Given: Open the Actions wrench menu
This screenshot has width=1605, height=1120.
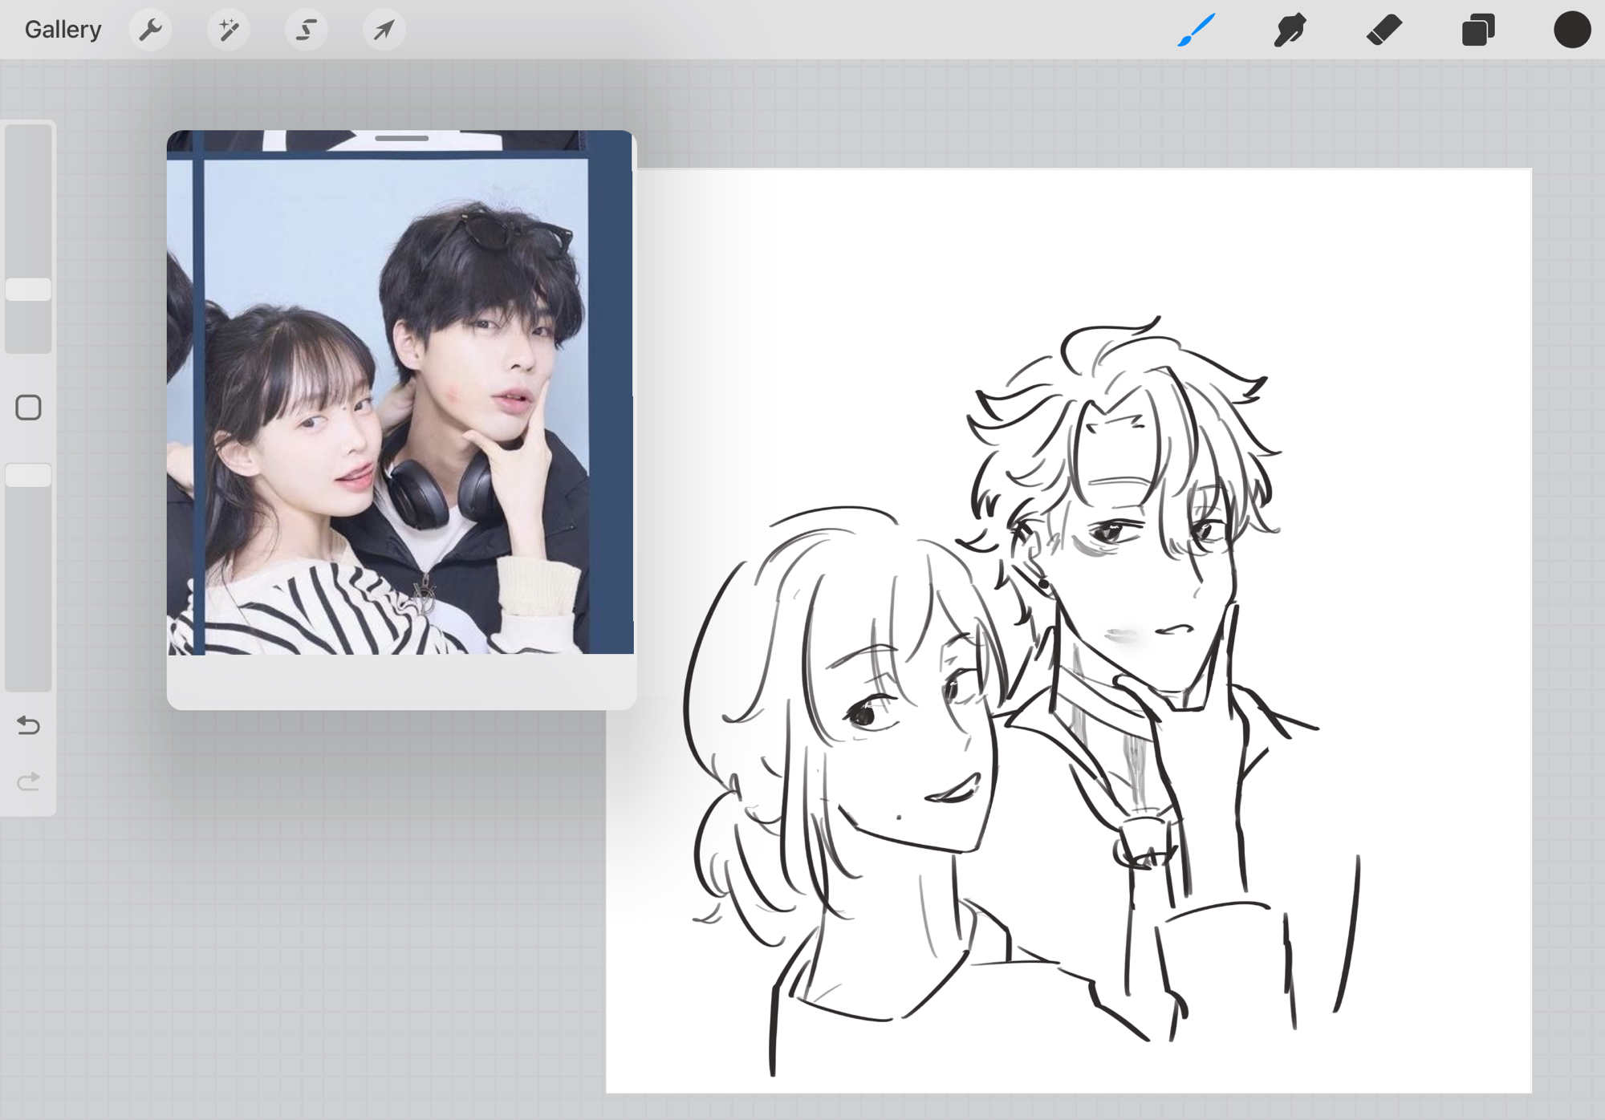Looking at the screenshot, I should pos(150,30).
